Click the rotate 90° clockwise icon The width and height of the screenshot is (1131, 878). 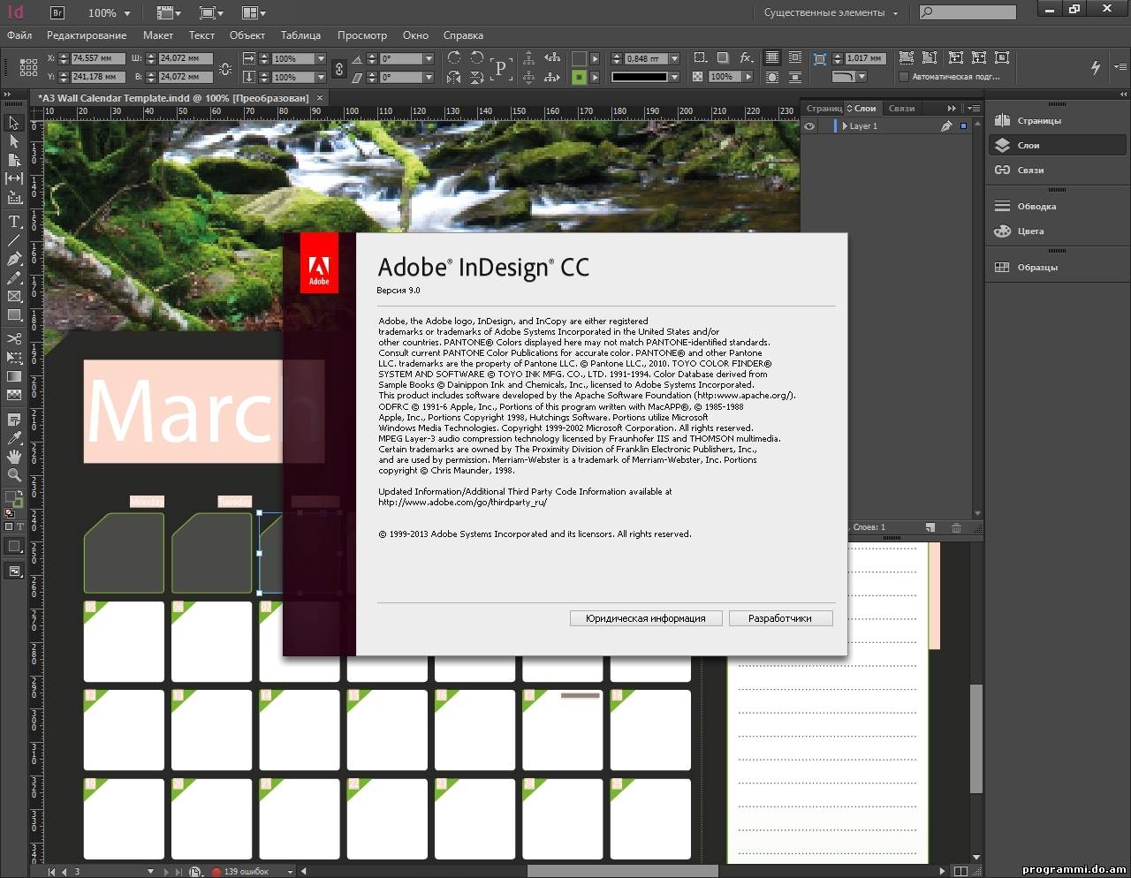454,58
